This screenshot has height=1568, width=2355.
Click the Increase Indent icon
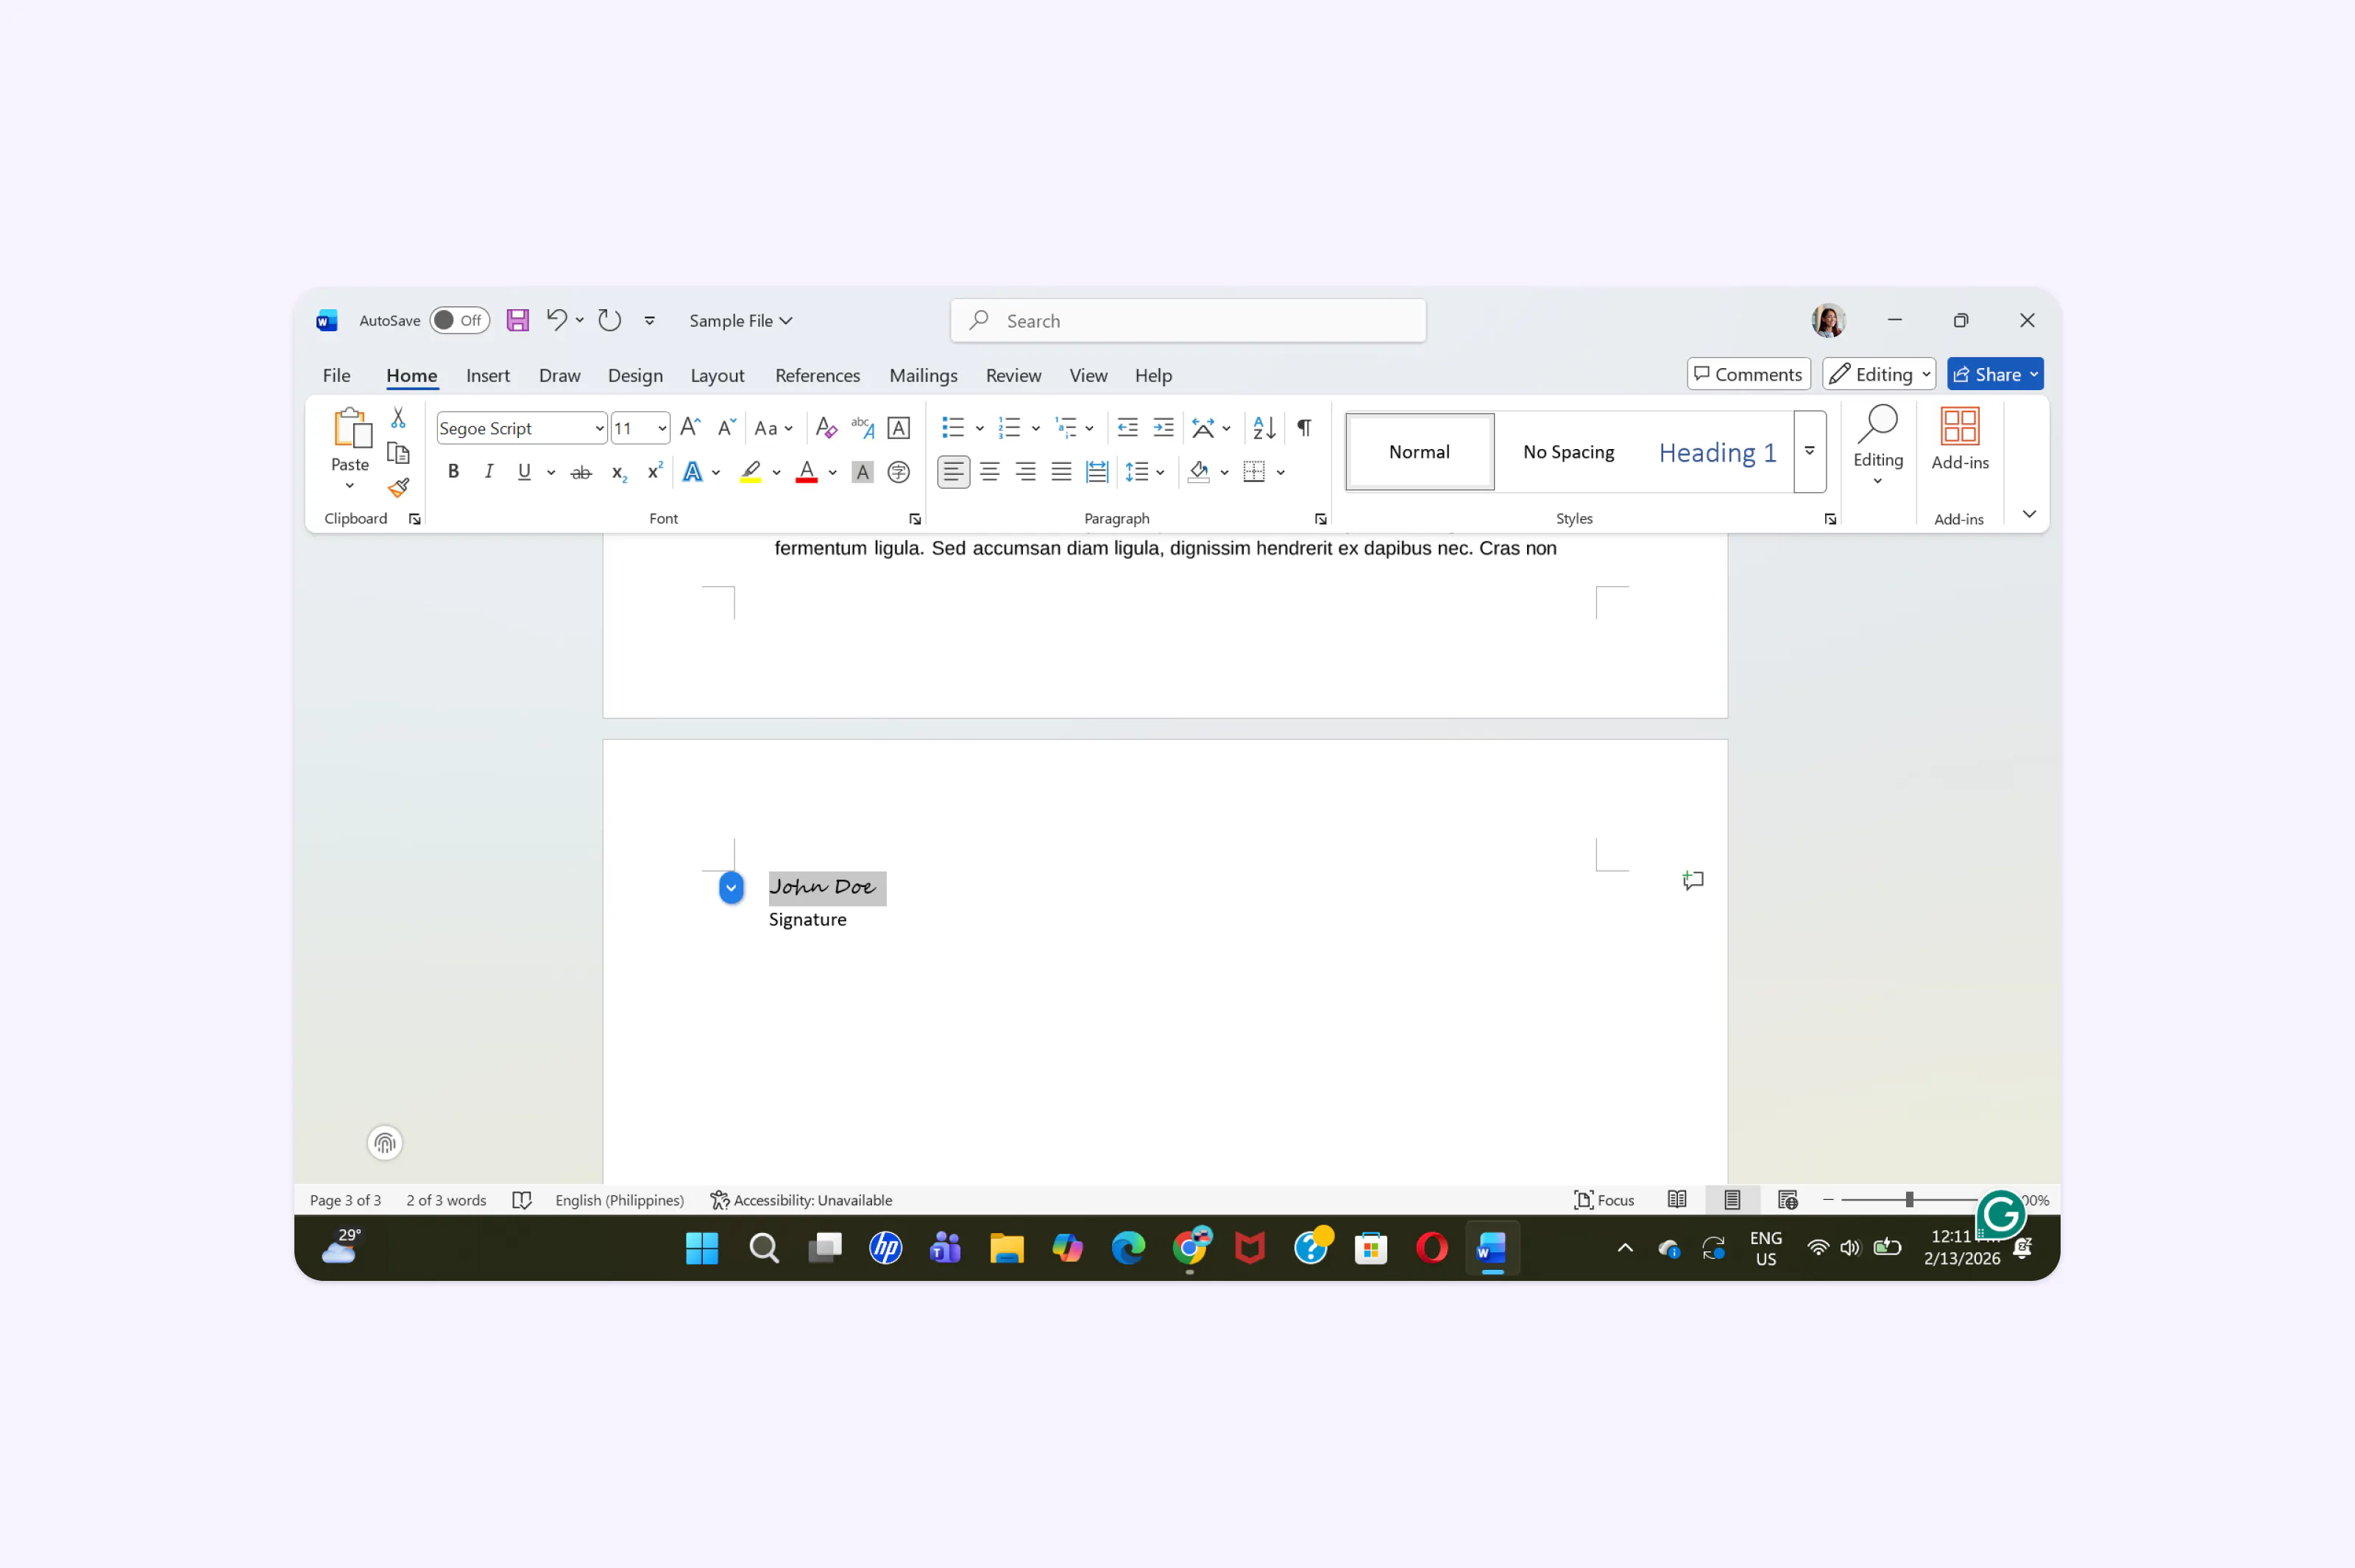pyautogui.click(x=1164, y=428)
